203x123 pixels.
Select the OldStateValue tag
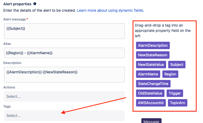tap(150, 93)
